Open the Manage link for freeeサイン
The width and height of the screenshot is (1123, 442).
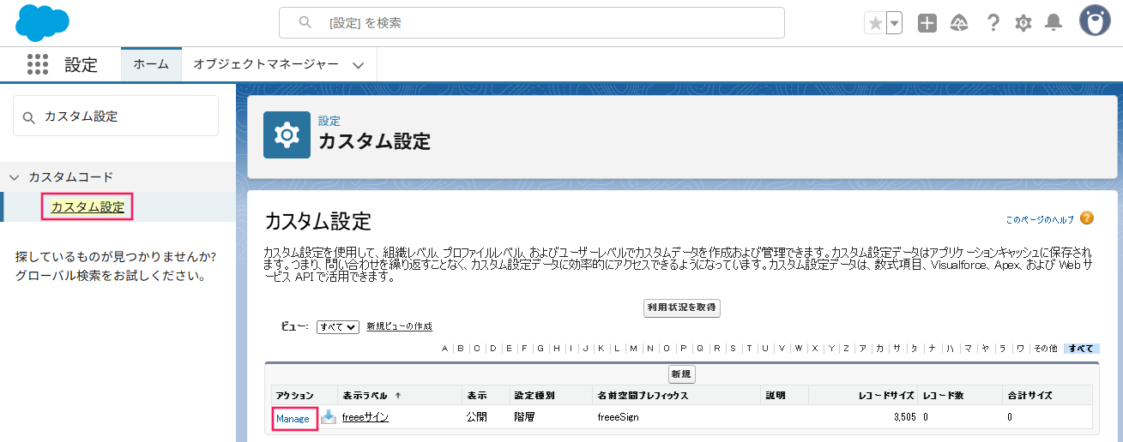coord(293,418)
